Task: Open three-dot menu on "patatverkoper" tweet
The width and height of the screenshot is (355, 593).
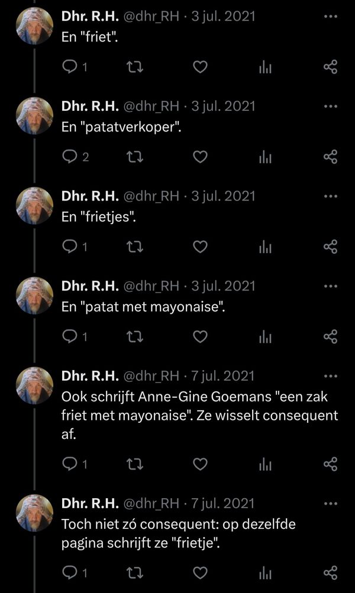Action: (331, 106)
